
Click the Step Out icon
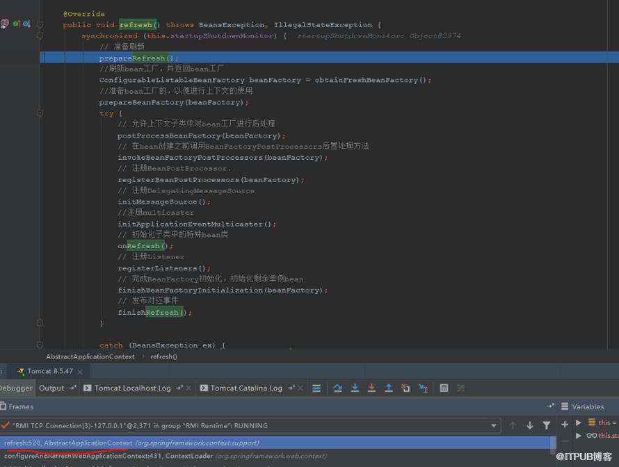tap(389, 388)
